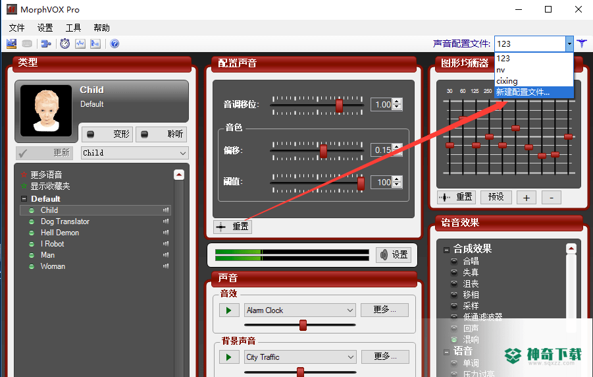
Task: Click 更多... for sound effects
Action: [x=384, y=310]
